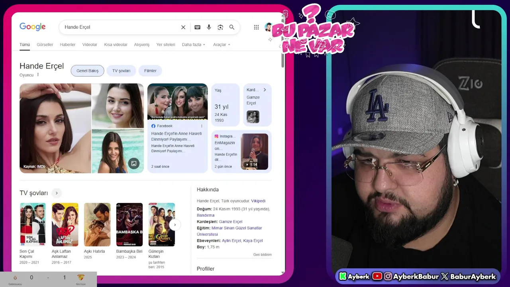
Task: Select the Tümü tab
Action: click(x=25, y=45)
